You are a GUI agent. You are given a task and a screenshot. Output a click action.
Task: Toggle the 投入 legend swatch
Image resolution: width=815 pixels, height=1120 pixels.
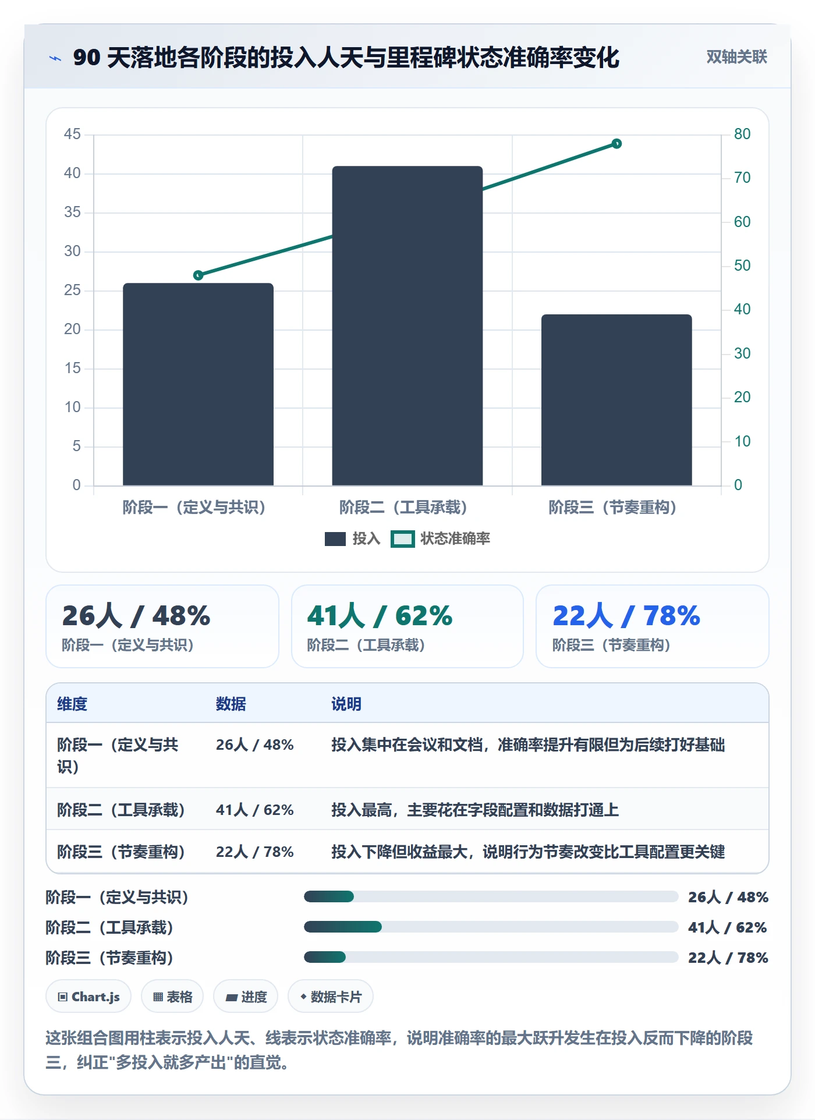(335, 539)
